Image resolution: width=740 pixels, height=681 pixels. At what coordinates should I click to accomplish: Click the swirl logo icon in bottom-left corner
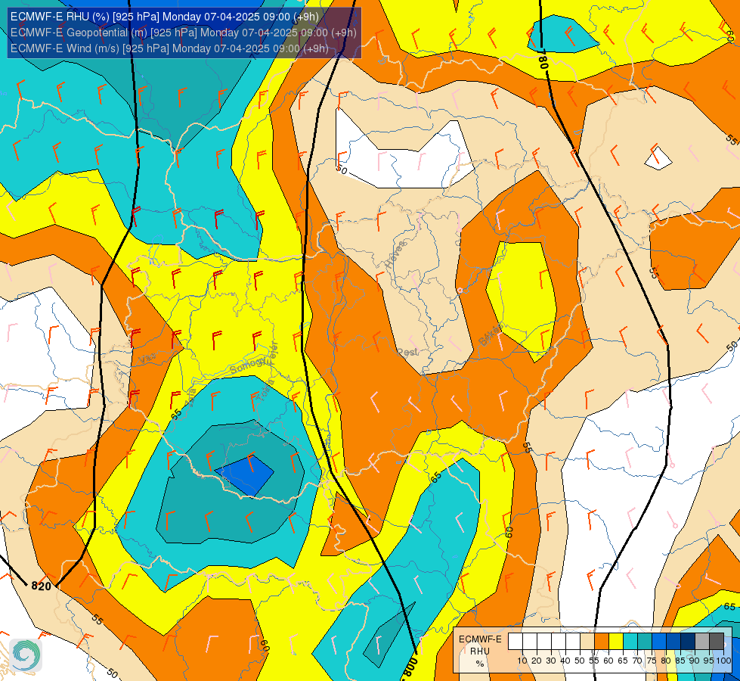26,655
